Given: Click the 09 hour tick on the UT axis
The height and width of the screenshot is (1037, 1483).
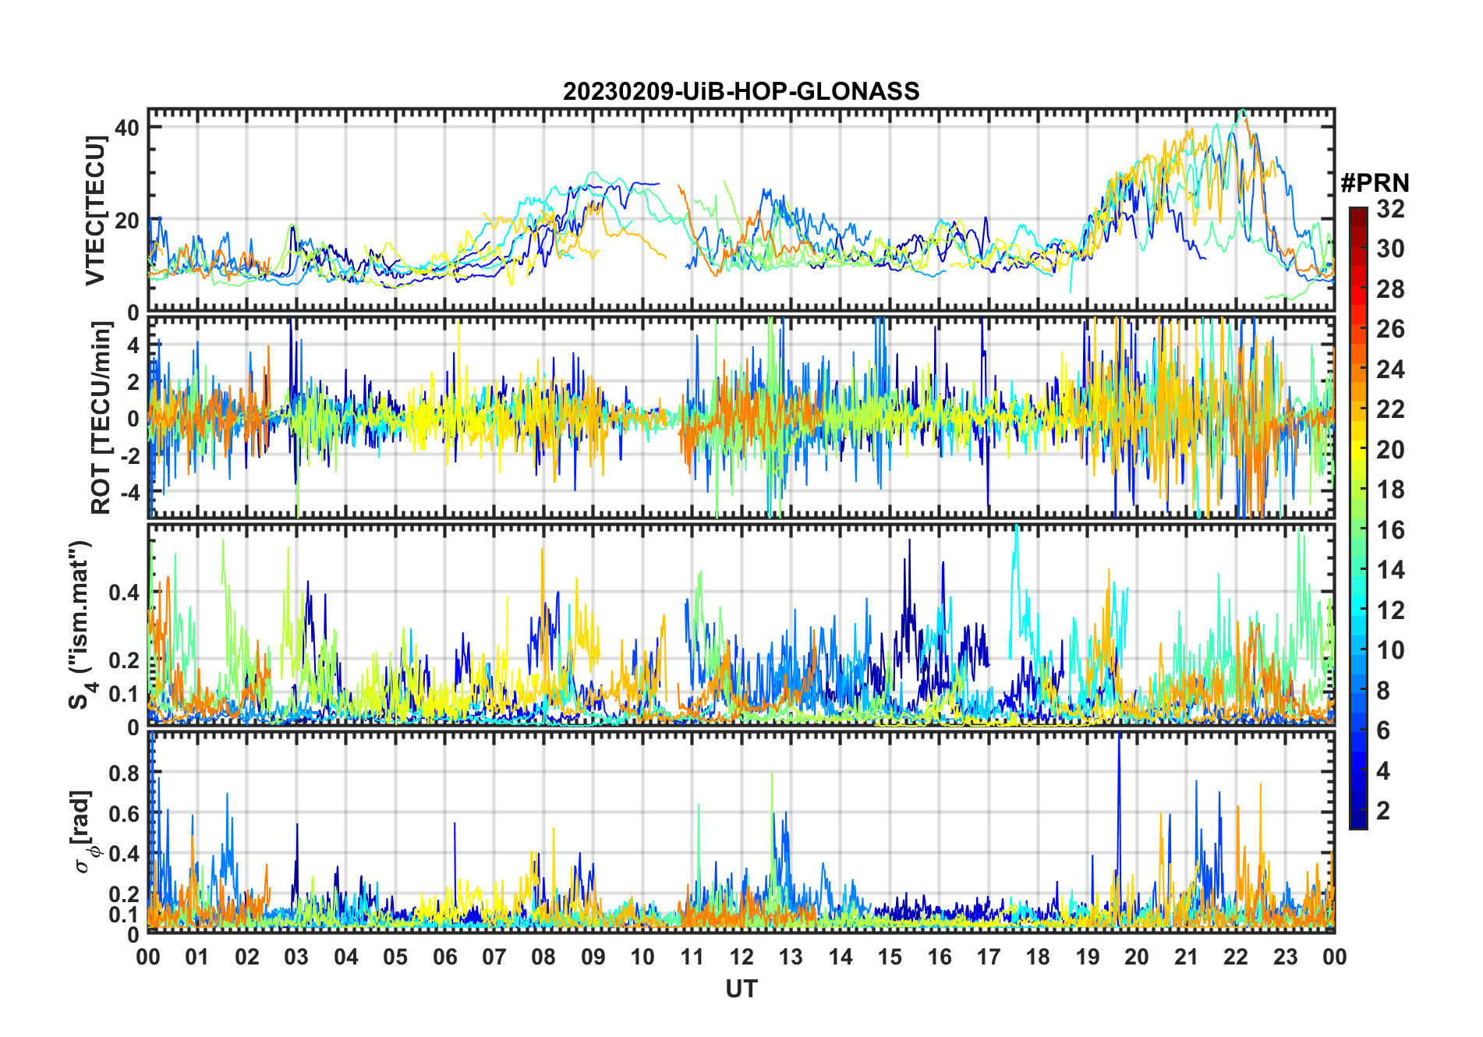Looking at the screenshot, I should tap(593, 957).
